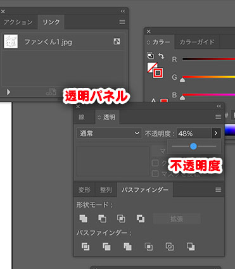Close the Color panel with X
This screenshot has width=235, height=269.
point(149,32)
